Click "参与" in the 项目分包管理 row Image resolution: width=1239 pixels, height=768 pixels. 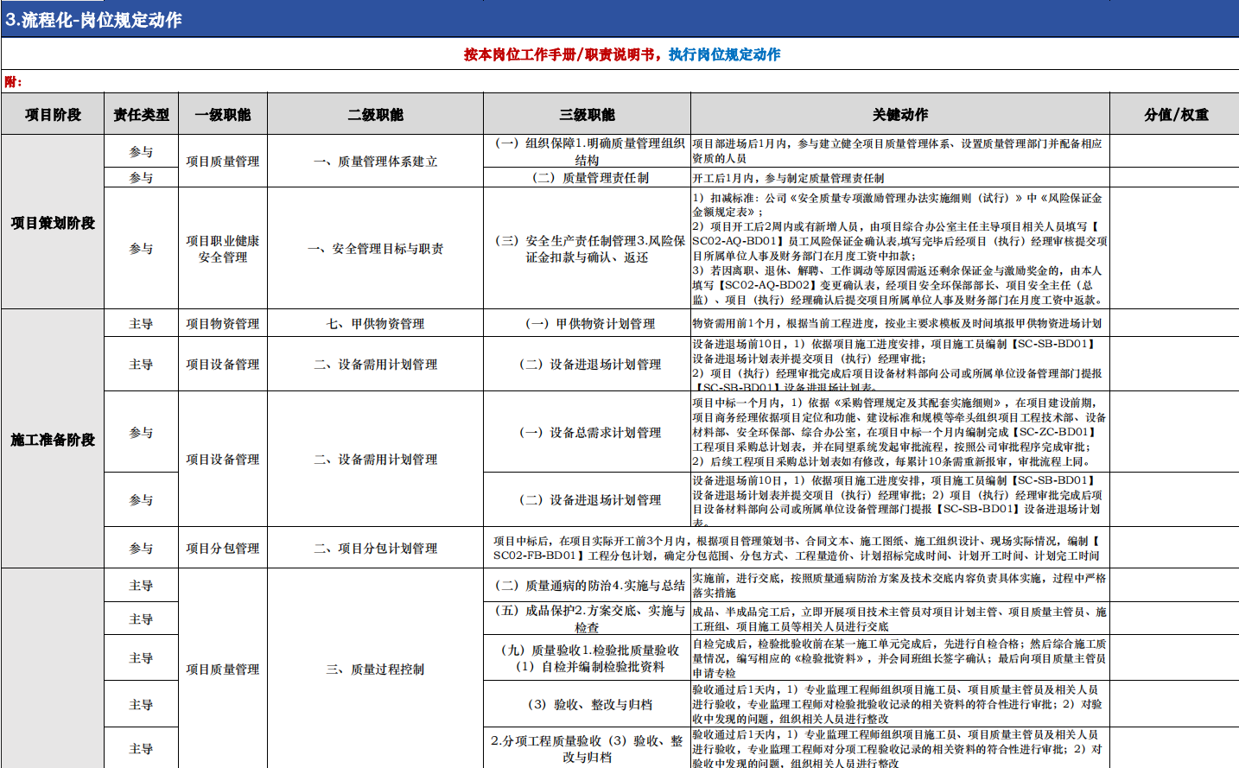click(141, 549)
